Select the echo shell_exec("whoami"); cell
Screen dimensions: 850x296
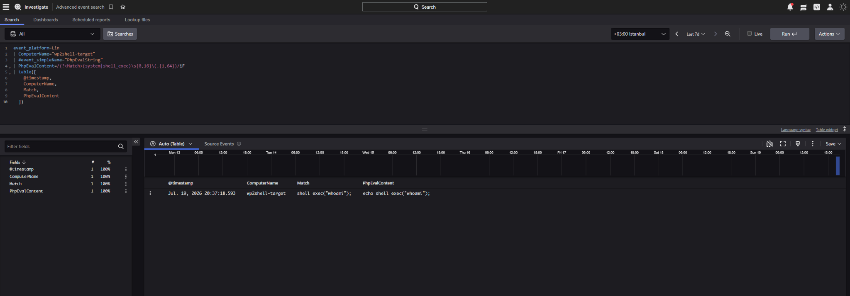[x=396, y=193]
